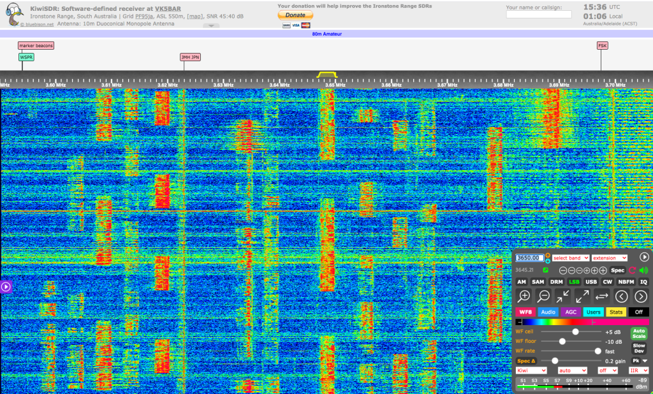The height and width of the screenshot is (394, 653).
Task: Expand the IIR filter dropdown
Action: (638, 370)
